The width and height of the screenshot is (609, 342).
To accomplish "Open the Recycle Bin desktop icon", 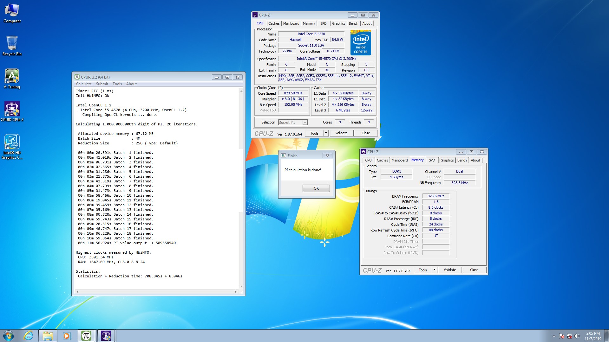I will tap(12, 46).
